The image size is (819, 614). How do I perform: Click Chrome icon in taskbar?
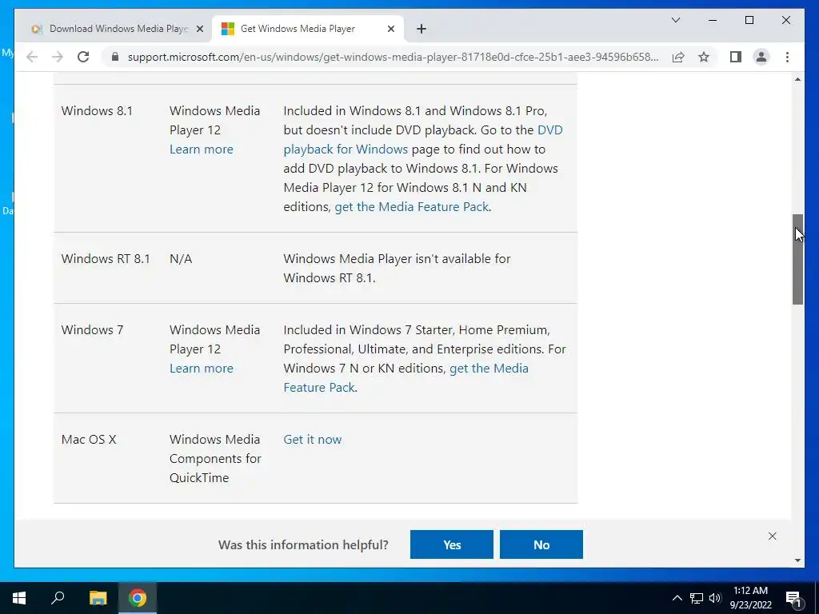pyautogui.click(x=138, y=598)
